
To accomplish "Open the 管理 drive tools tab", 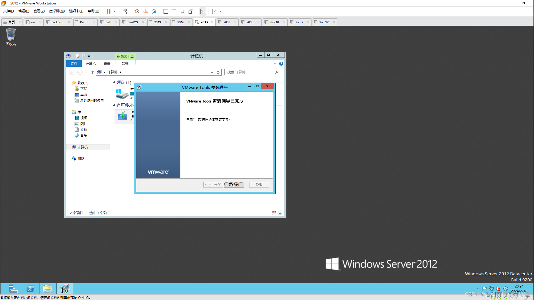I will (x=125, y=64).
